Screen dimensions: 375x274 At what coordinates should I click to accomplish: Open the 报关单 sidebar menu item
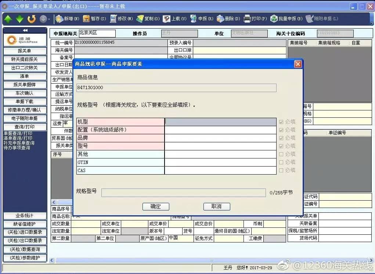pyautogui.click(x=25, y=51)
